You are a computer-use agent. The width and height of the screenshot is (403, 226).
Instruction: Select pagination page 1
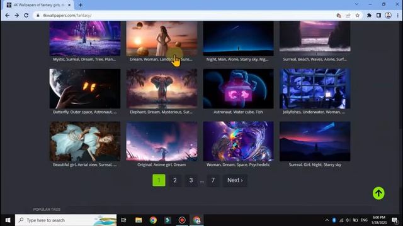[x=159, y=180]
